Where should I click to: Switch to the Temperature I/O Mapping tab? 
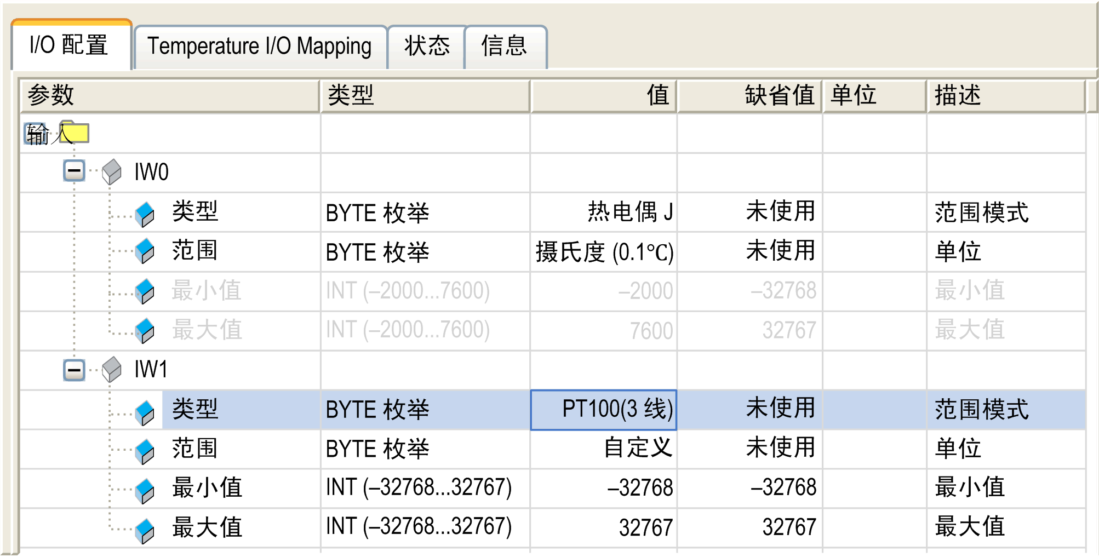(260, 47)
